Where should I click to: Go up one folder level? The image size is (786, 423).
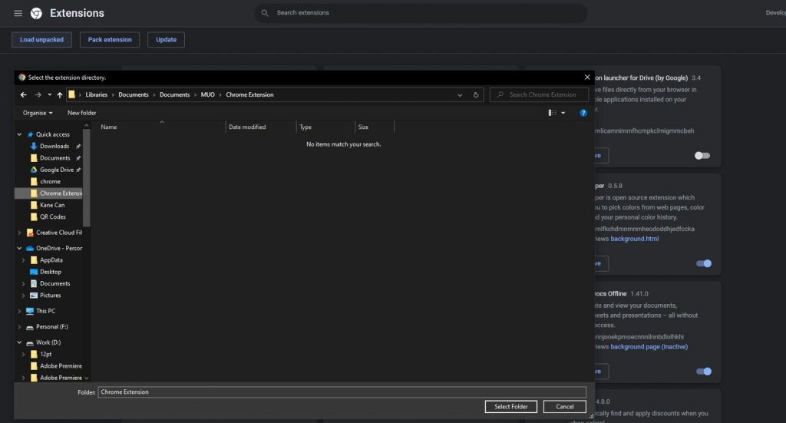[60, 94]
